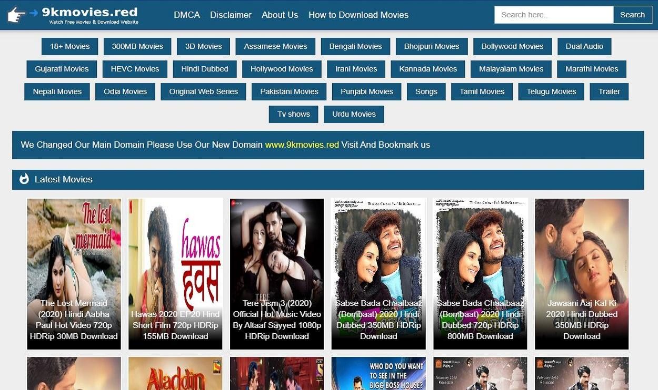Browse Pakistani Movies
This screenshot has height=390, width=658.
pyautogui.click(x=289, y=91)
